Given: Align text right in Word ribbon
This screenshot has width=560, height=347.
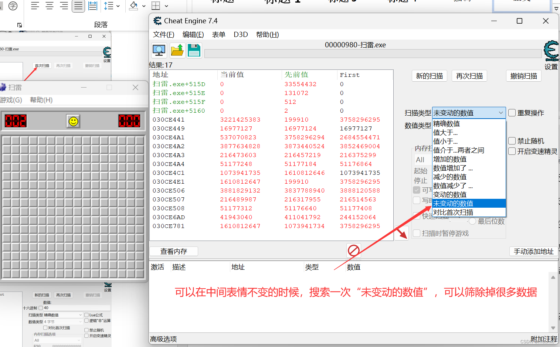Looking at the screenshot, I should pos(64,6).
